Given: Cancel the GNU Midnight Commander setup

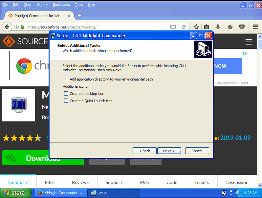Looking at the screenshot, I should pos(197,151).
